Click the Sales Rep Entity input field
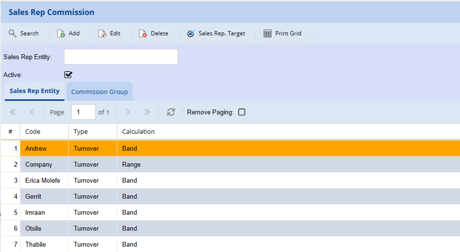Viewport: 460px width, 252px height. tap(121, 57)
